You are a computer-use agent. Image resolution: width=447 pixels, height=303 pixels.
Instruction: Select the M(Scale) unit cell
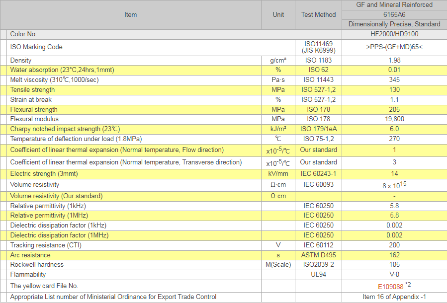[x=278, y=265]
